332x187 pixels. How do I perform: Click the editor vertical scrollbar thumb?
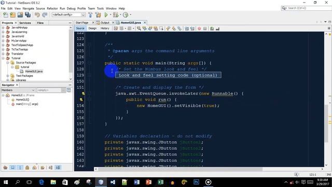(x=326, y=123)
